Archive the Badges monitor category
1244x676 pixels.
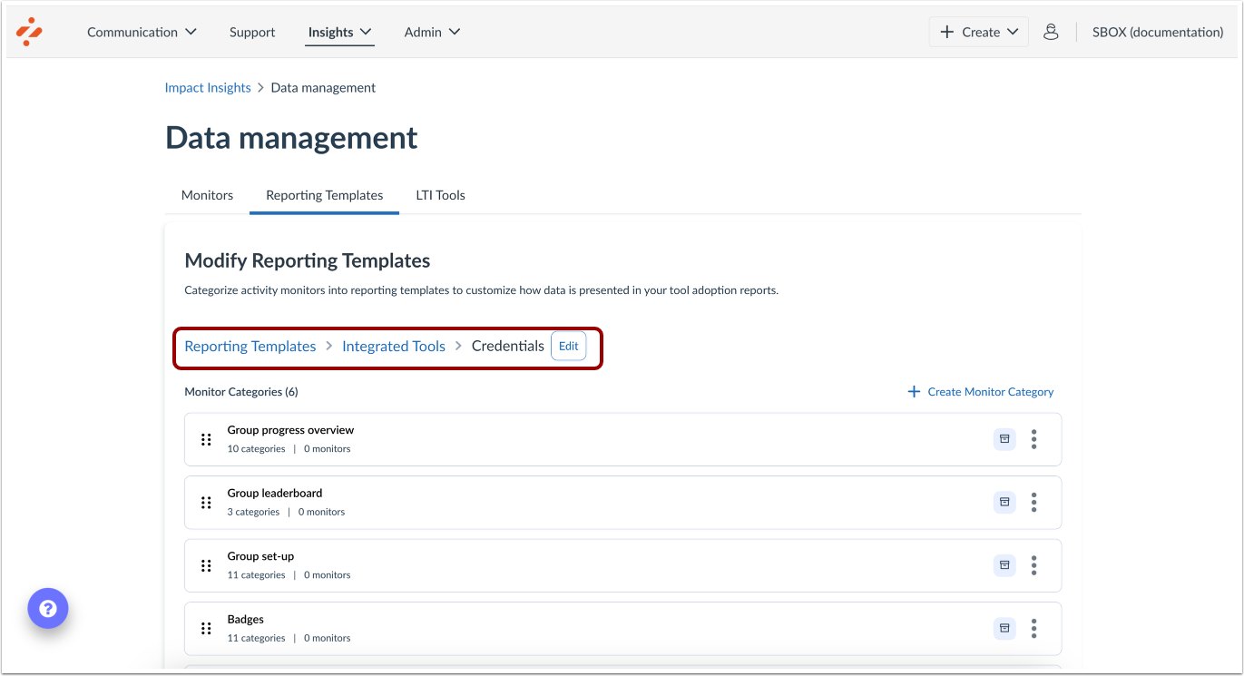(1004, 628)
